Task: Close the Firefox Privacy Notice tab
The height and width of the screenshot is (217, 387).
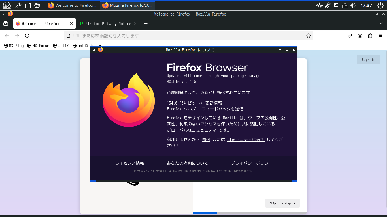Action: 135,24
